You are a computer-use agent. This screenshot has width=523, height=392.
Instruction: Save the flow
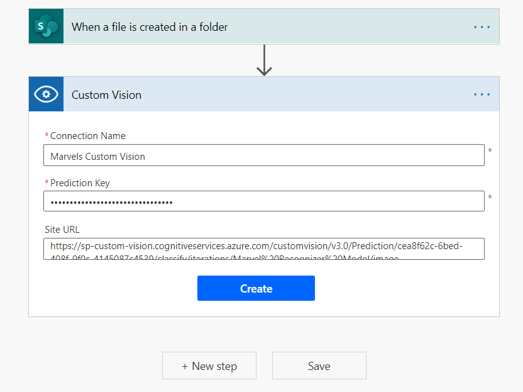pos(319,366)
